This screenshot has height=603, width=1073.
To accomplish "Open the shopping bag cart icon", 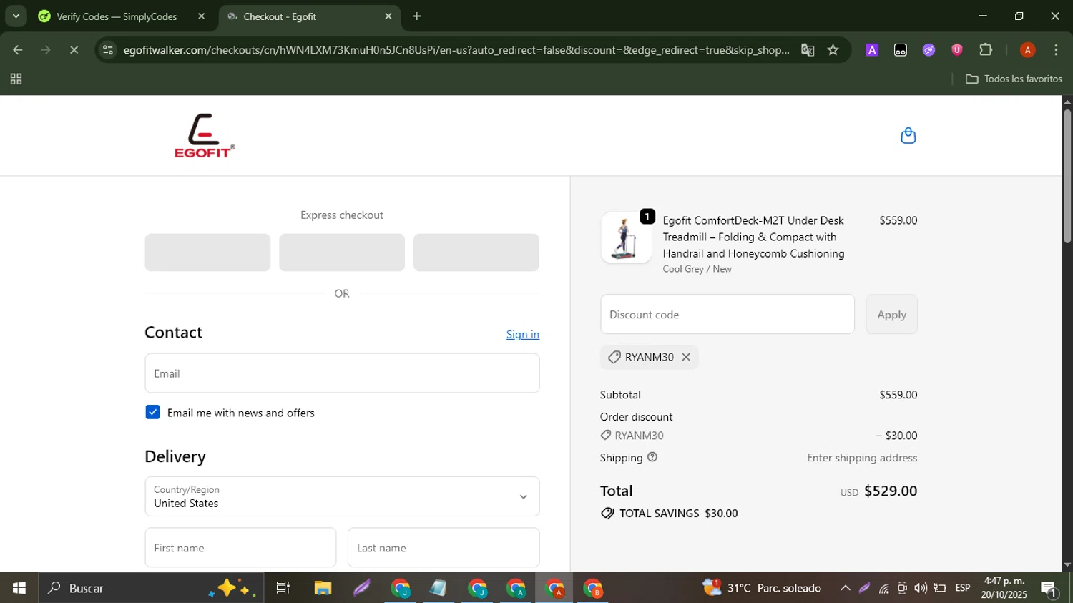I will (x=908, y=136).
